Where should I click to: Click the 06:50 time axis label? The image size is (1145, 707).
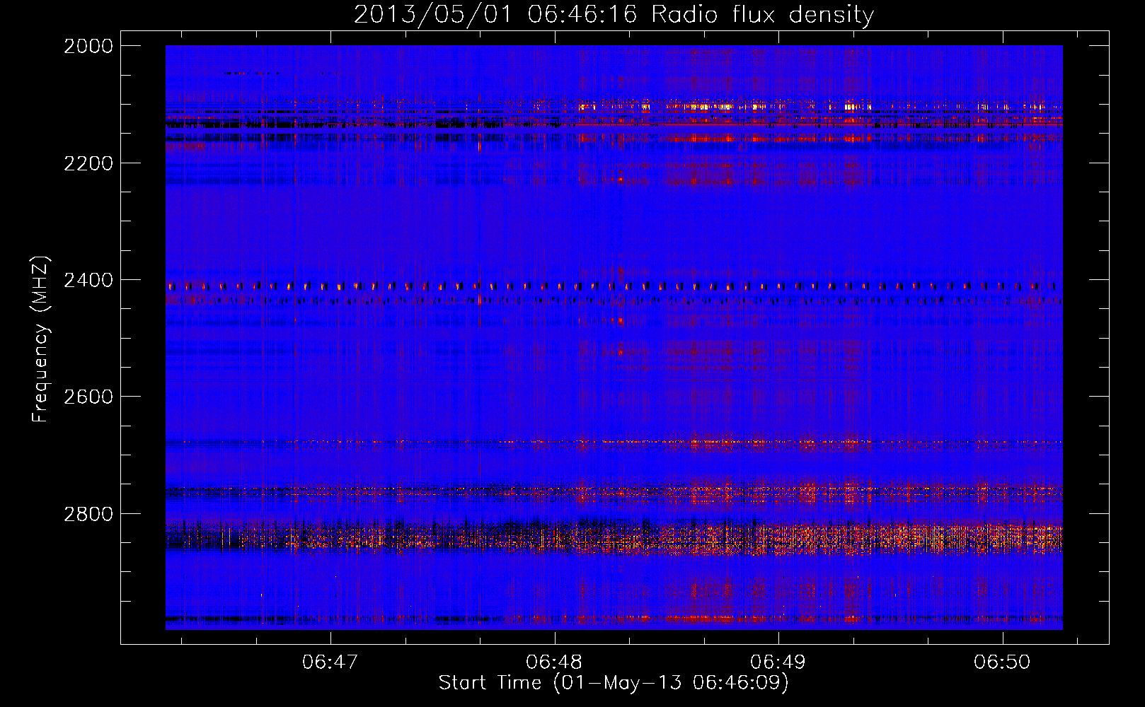(1002, 662)
